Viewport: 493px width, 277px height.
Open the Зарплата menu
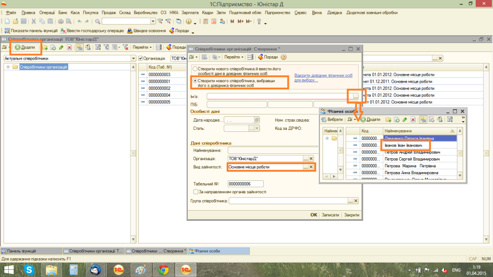[190, 13]
